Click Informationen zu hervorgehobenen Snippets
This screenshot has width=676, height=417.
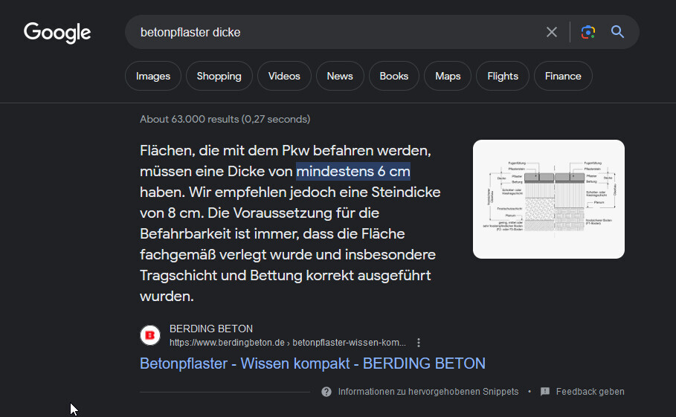coord(428,392)
